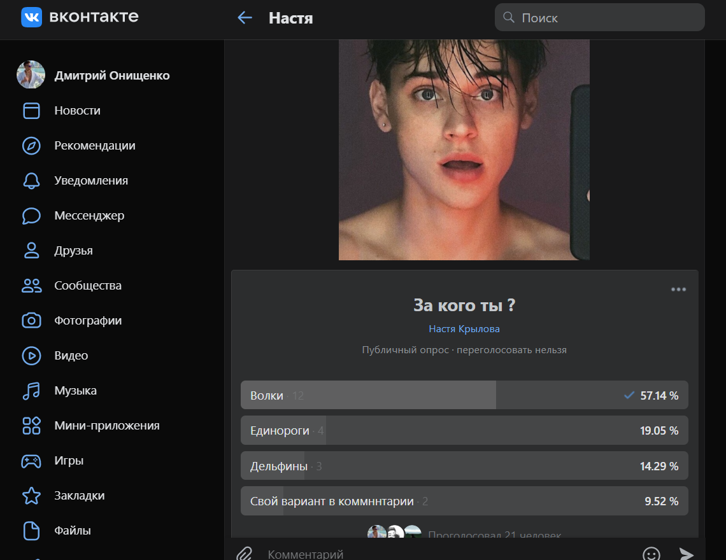
Task: Open Дмитрий Онищенко profile
Action: pos(111,76)
